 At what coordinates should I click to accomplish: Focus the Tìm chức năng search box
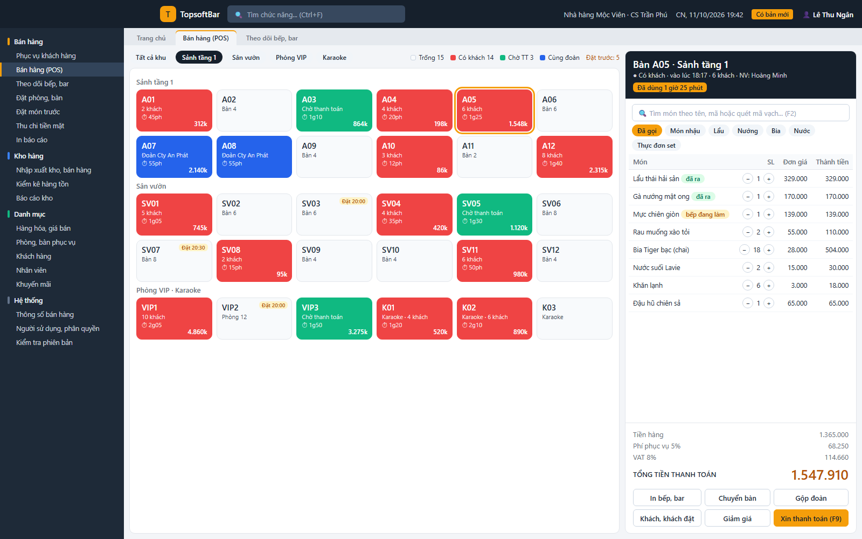coord(316,15)
